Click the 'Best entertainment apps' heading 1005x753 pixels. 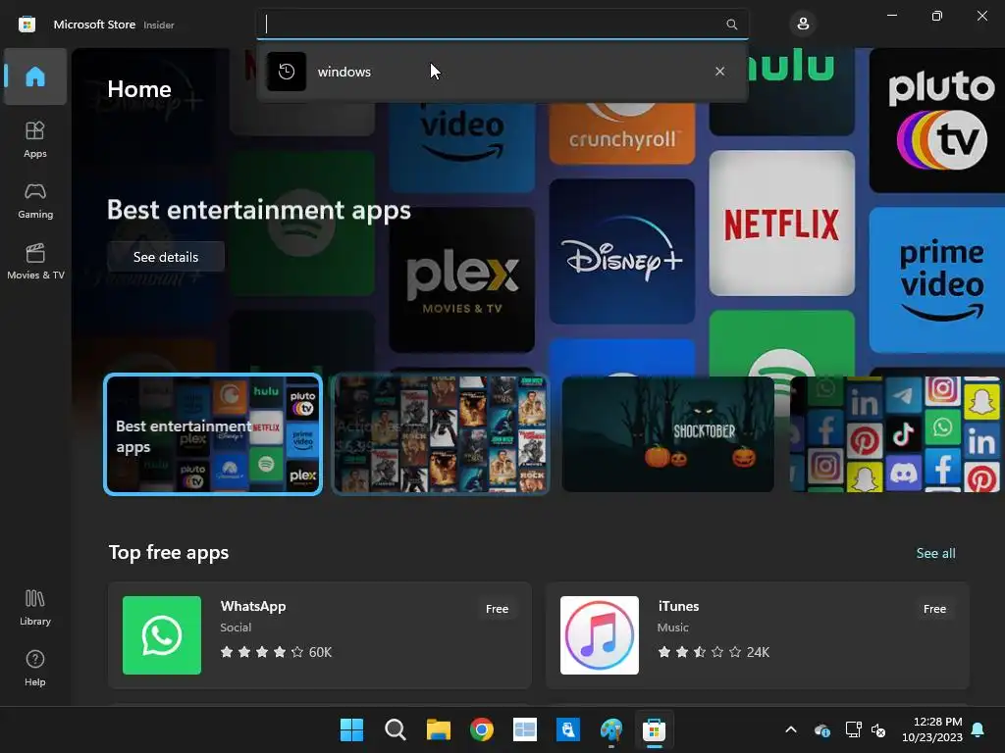(259, 210)
